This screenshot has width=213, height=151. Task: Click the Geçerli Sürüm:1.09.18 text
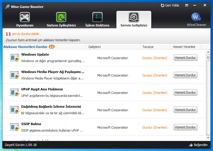click(21, 145)
